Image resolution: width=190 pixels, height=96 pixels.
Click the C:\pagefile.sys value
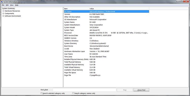click(95, 75)
